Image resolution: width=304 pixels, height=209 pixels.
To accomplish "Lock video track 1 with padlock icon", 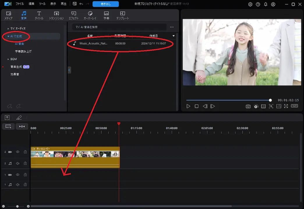I will pos(25,175).
